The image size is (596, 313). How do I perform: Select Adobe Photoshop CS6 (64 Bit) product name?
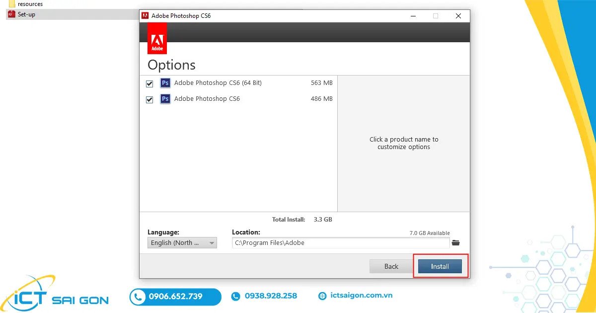click(x=217, y=83)
